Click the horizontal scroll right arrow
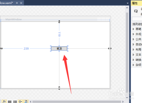142x103 pixels. click(123, 102)
